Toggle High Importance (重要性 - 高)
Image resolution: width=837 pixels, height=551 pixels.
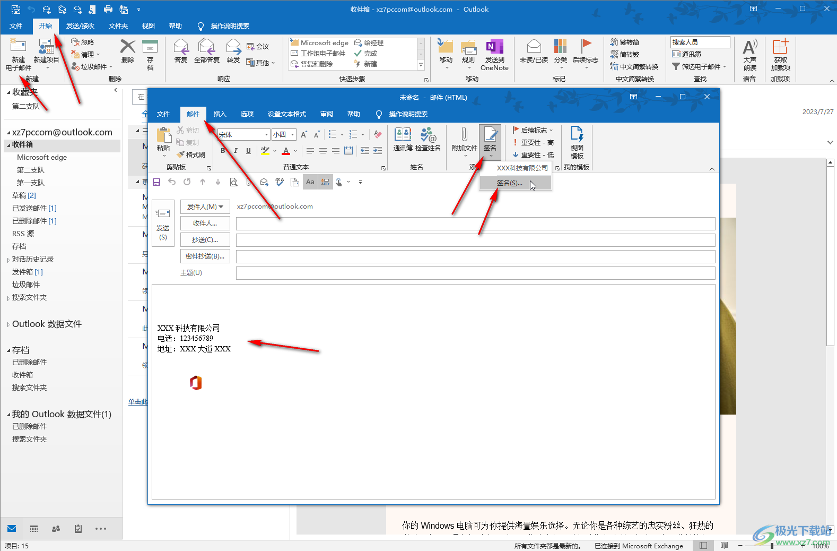(533, 142)
